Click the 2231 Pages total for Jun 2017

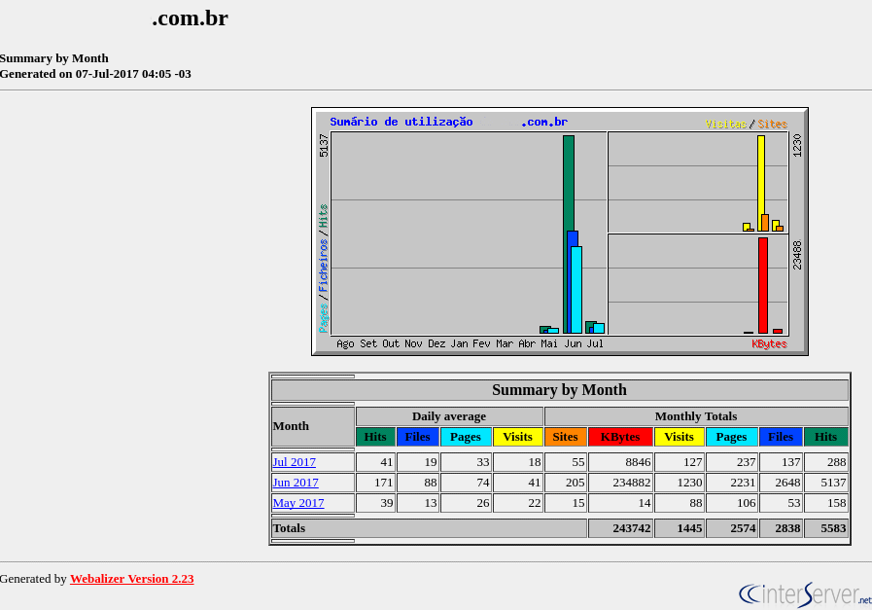pos(731,483)
